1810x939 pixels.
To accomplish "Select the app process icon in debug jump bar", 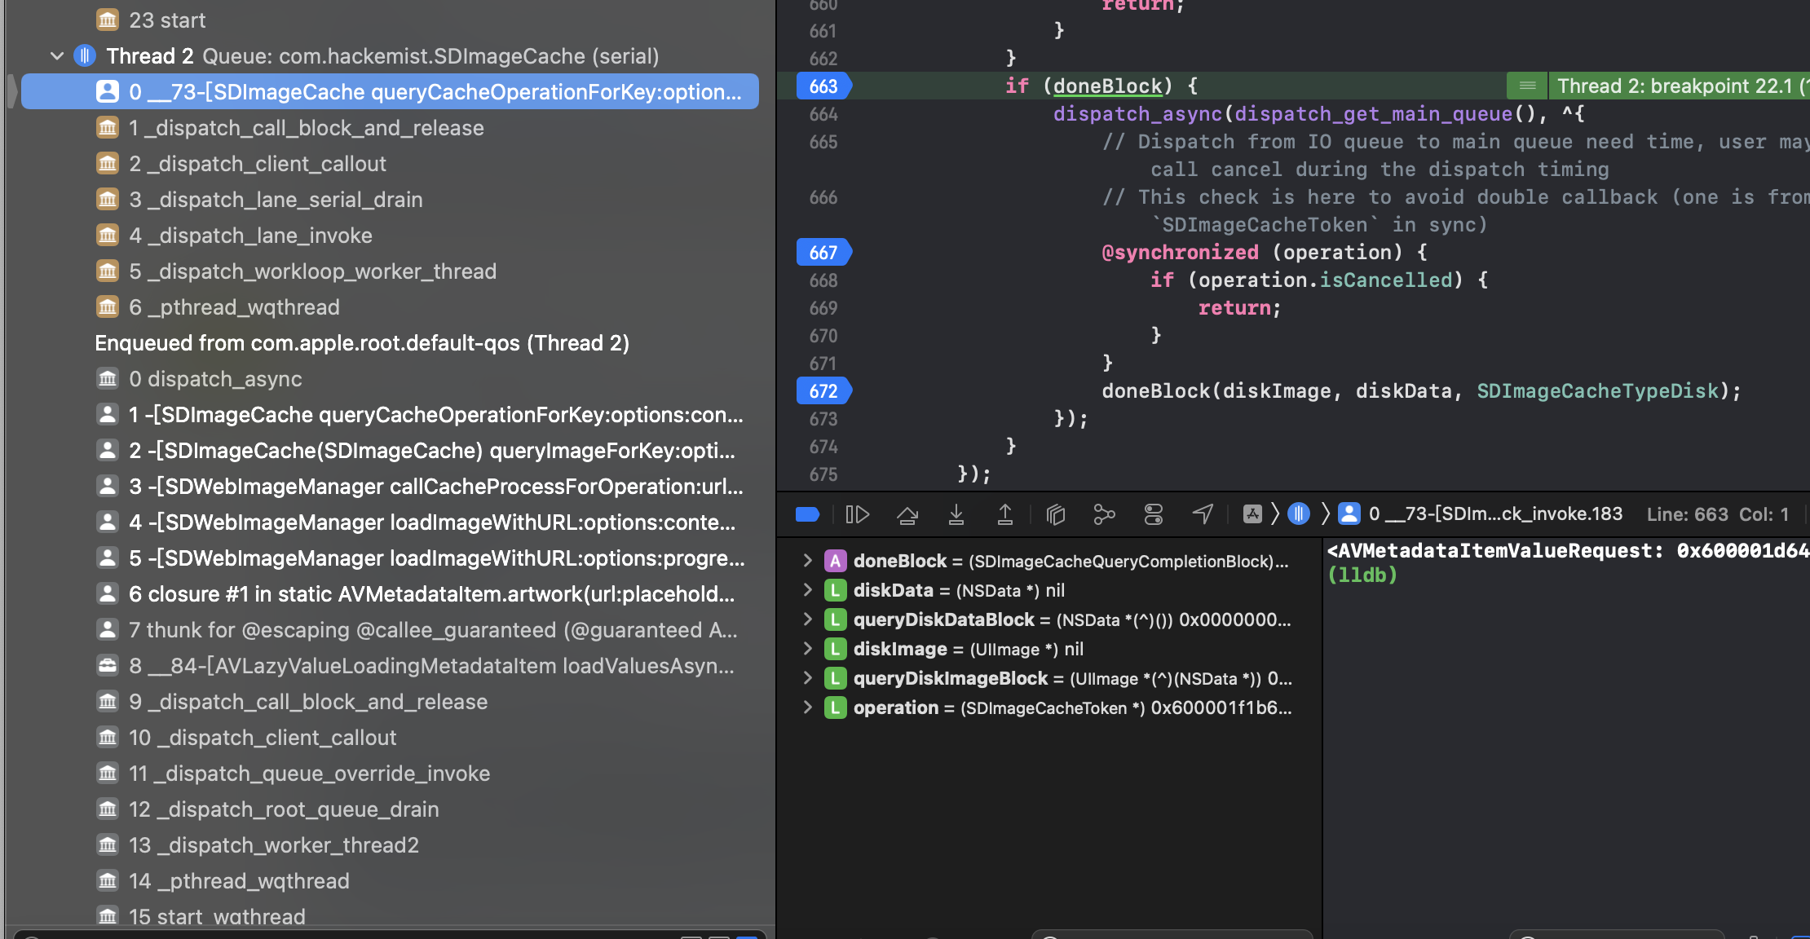I will [x=1252, y=514].
